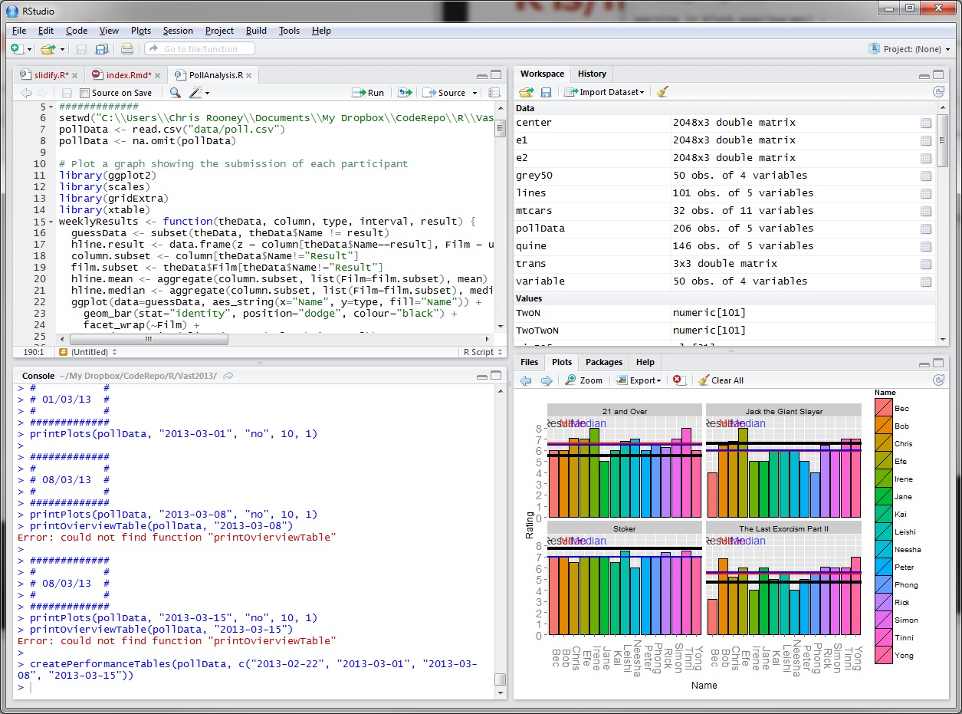This screenshot has height=714, width=962.
Task: Refresh the Workspace pane
Action: click(x=938, y=91)
